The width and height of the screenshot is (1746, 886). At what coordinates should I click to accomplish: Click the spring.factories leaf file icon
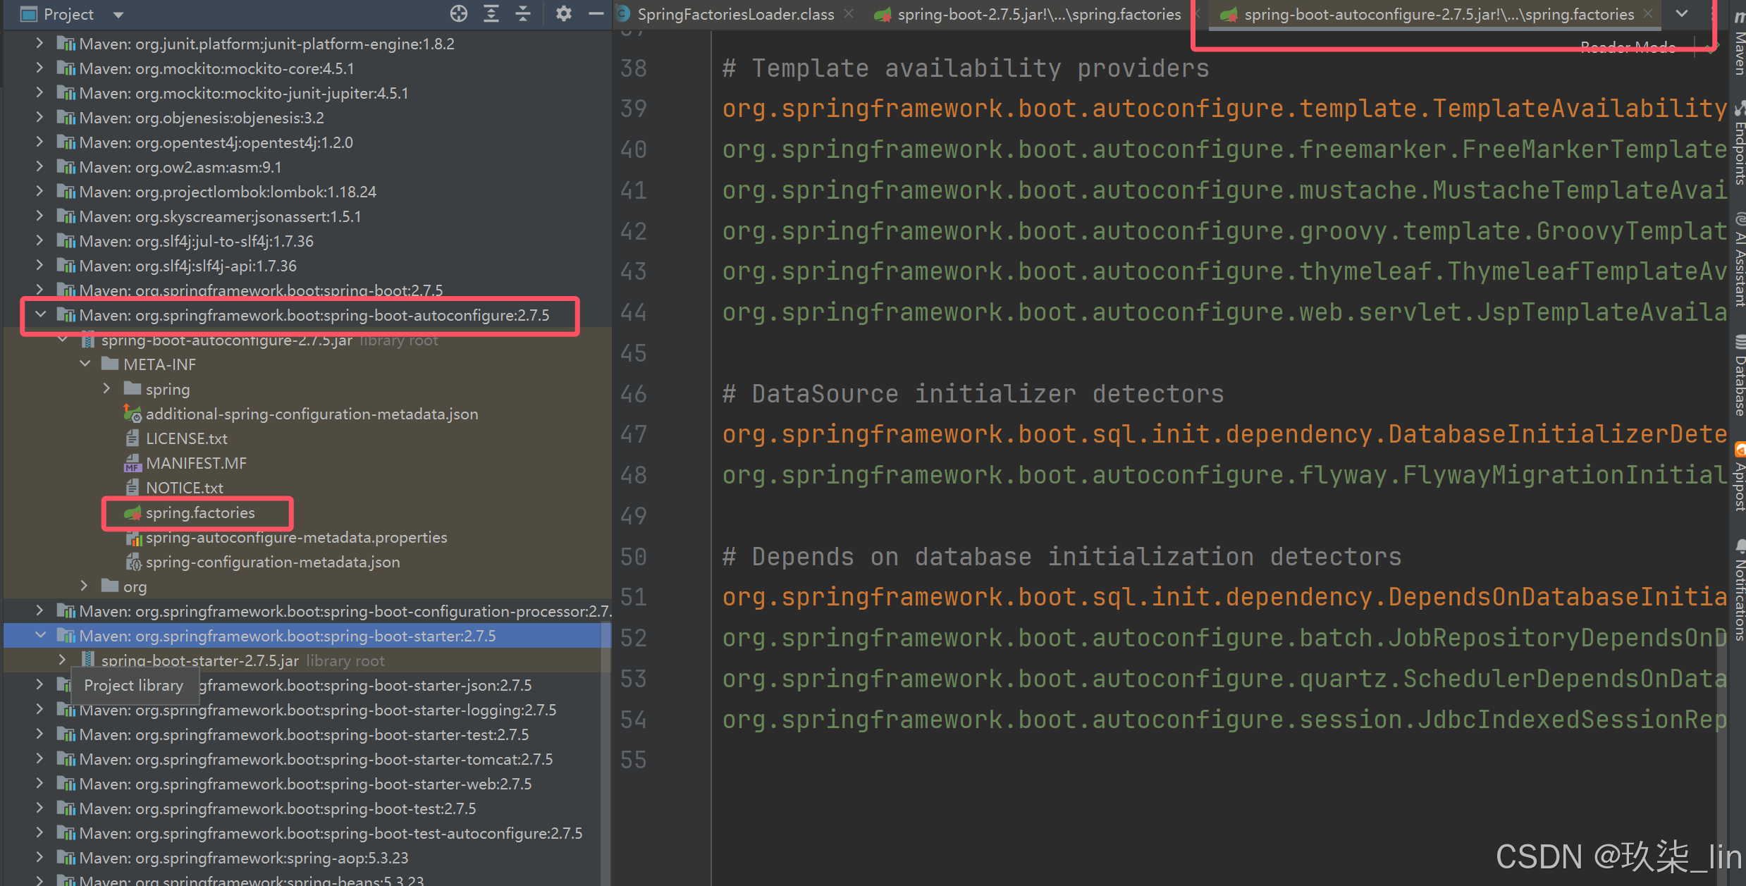(133, 512)
